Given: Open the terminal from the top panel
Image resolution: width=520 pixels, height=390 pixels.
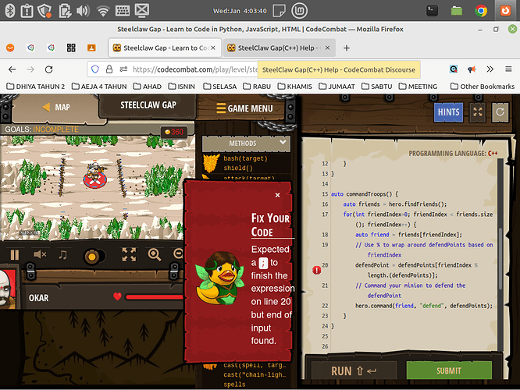Looking at the screenshot, I should pos(432,11).
